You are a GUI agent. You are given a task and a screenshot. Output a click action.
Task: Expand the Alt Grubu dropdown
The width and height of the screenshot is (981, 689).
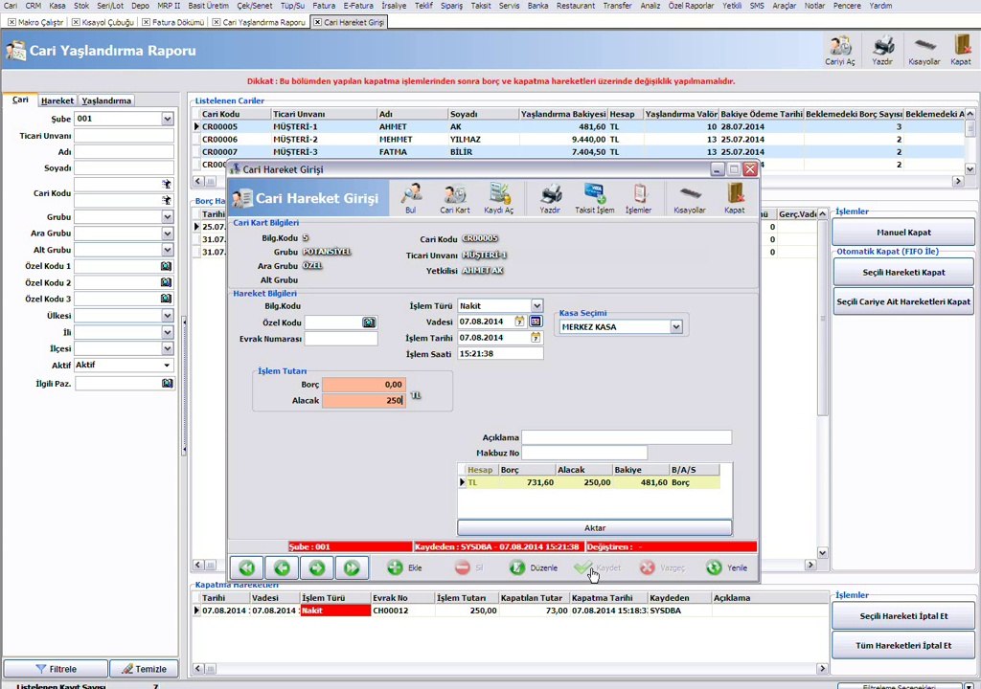click(167, 250)
